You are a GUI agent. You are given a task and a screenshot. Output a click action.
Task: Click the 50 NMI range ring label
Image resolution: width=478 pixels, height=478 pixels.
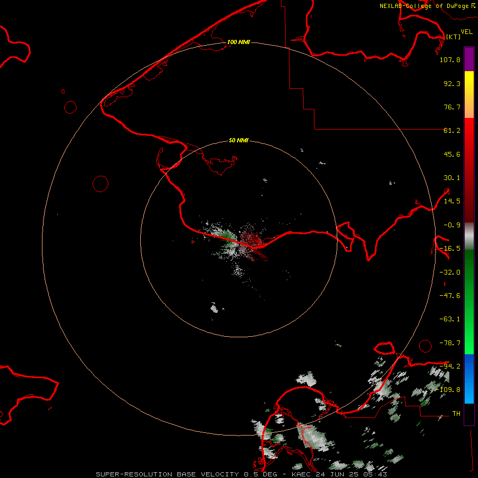click(x=238, y=140)
